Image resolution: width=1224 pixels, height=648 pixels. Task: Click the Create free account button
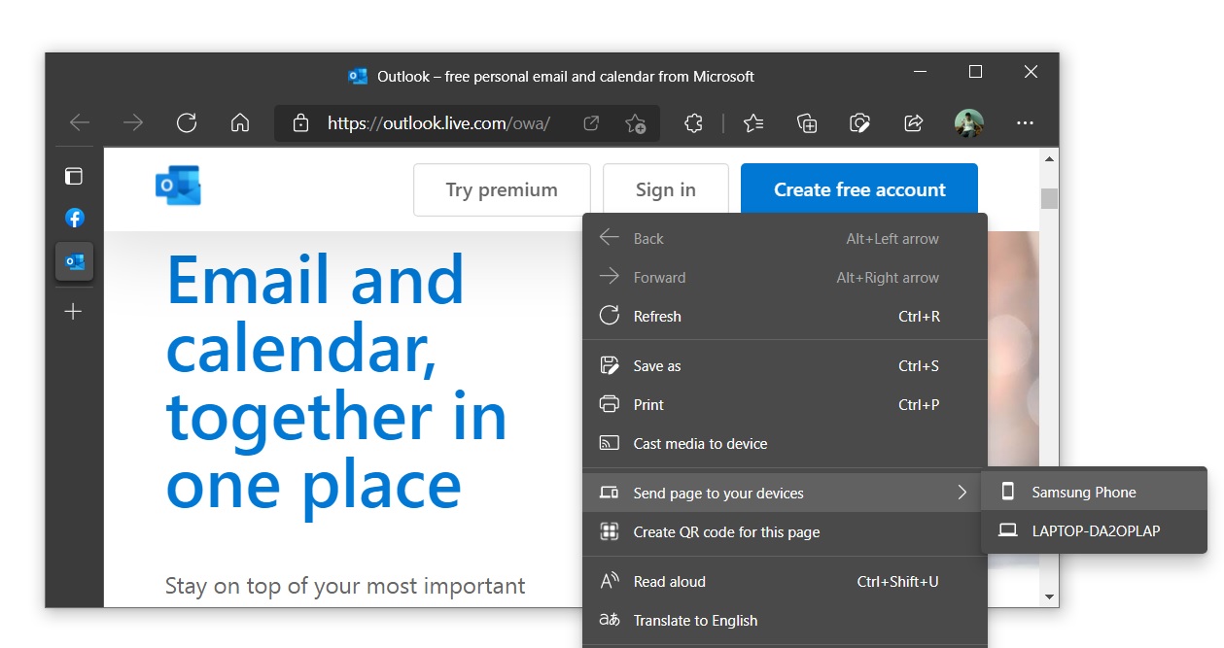tap(858, 188)
